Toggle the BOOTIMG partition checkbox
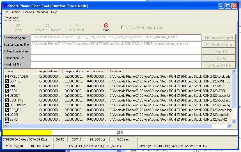Screen dimensions: 241x152 pyautogui.click(x=7, y=100)
